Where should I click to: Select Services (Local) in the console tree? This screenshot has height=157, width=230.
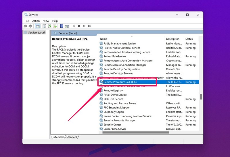click(x=37, y=32)
